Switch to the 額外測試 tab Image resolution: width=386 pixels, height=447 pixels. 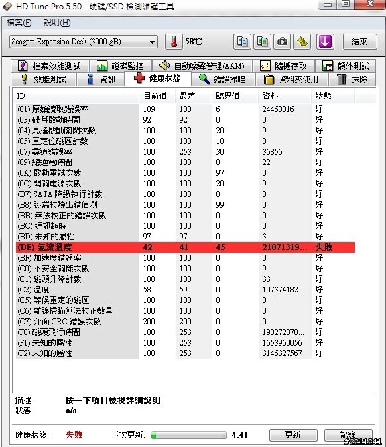click(x=346, y=66)
